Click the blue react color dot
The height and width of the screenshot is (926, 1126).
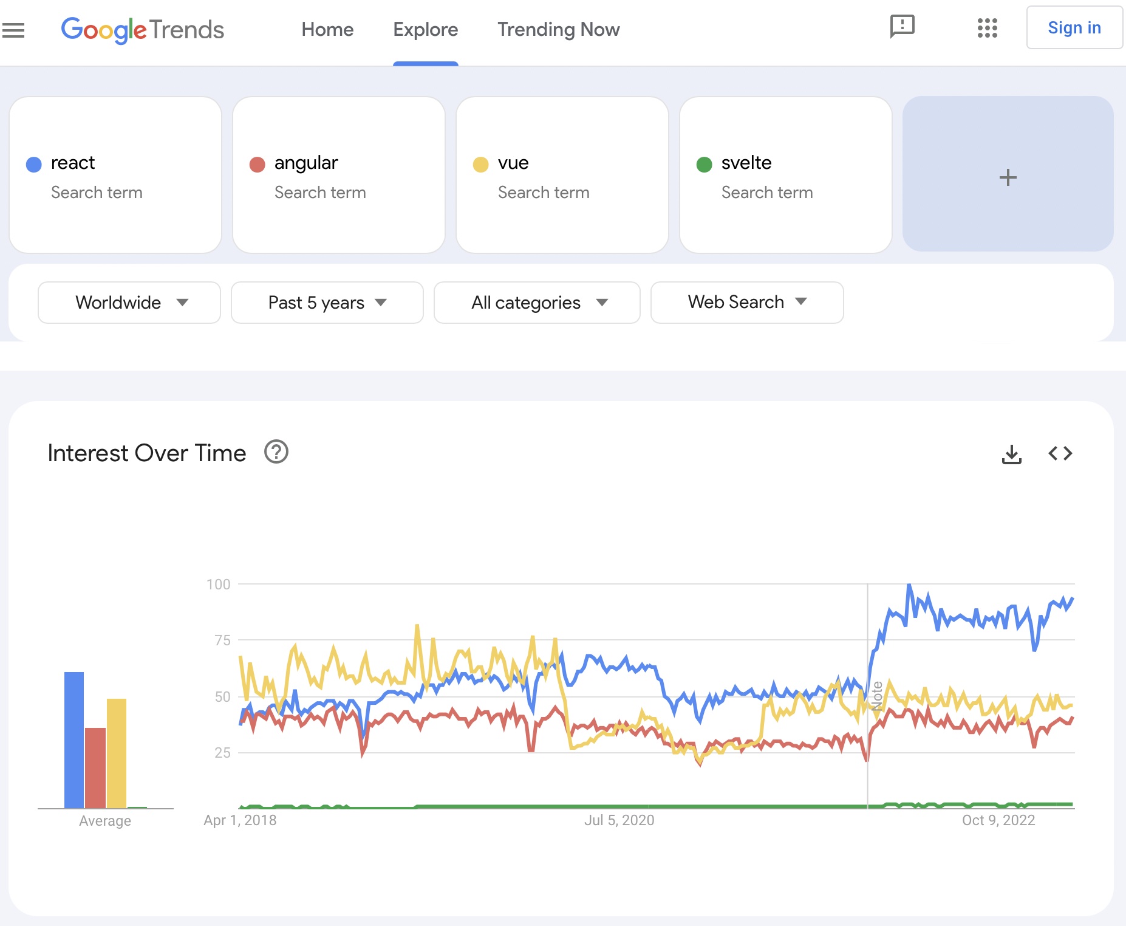34,165
